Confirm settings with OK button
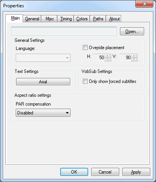The height and width of the screenshot is (182, 156). point(74,172)
